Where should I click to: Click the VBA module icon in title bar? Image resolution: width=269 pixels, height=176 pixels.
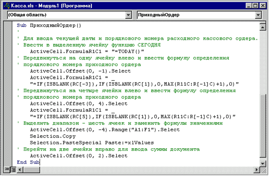click(7, 6)
